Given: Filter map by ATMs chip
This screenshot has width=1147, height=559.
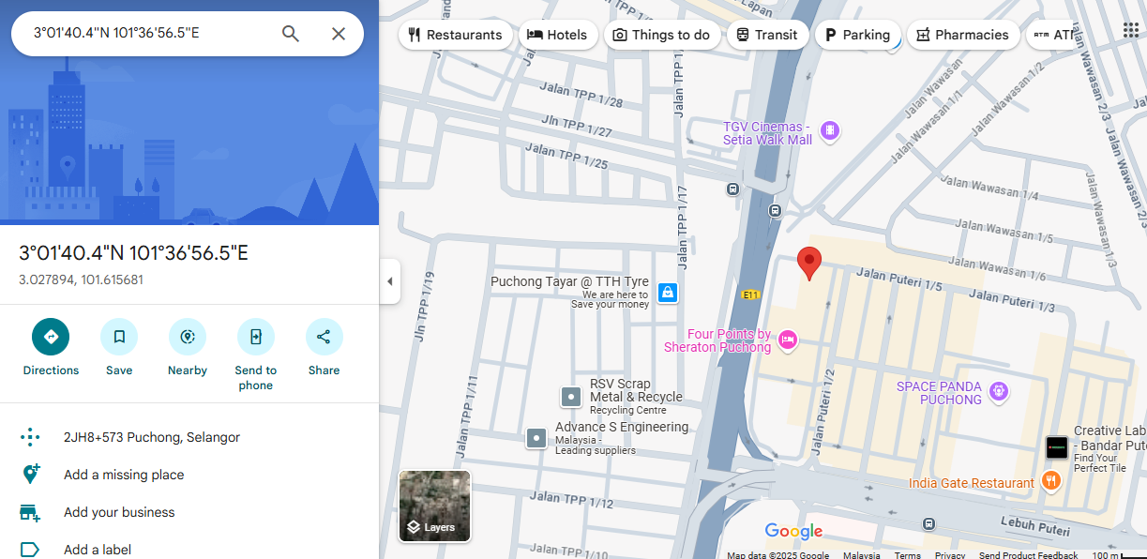Looking at the screenshot, I should 1051,35.
